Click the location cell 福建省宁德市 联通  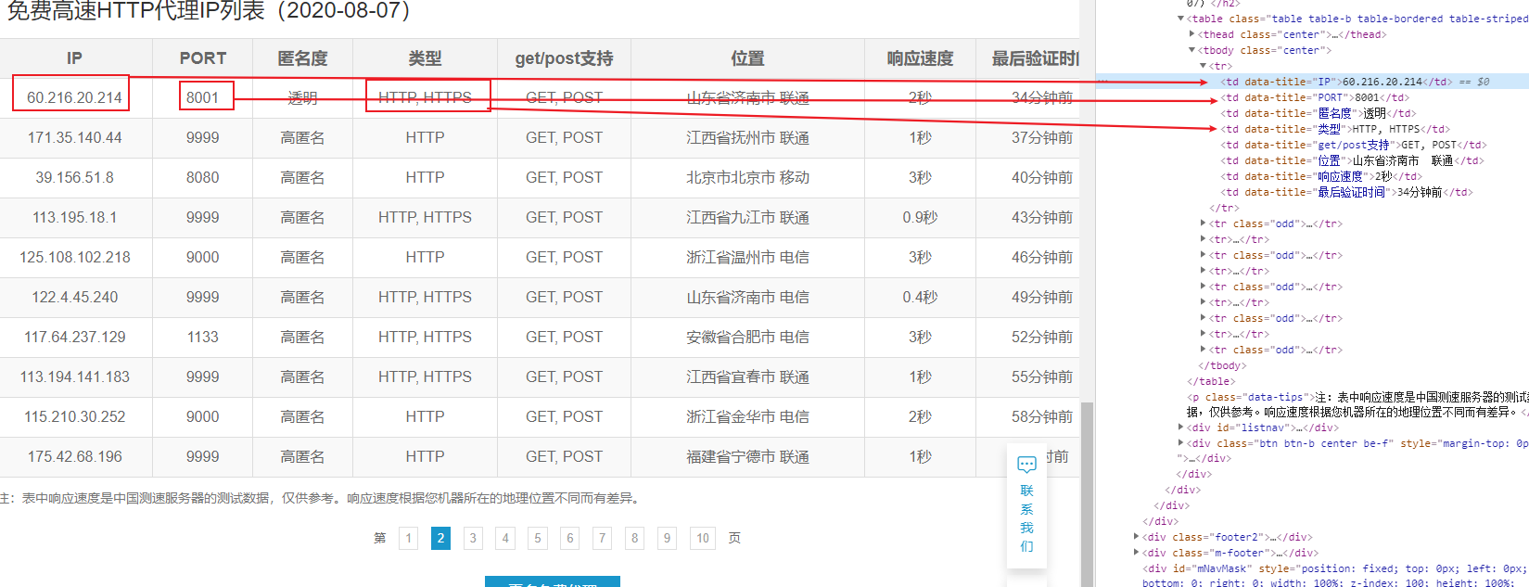(747, 456)
